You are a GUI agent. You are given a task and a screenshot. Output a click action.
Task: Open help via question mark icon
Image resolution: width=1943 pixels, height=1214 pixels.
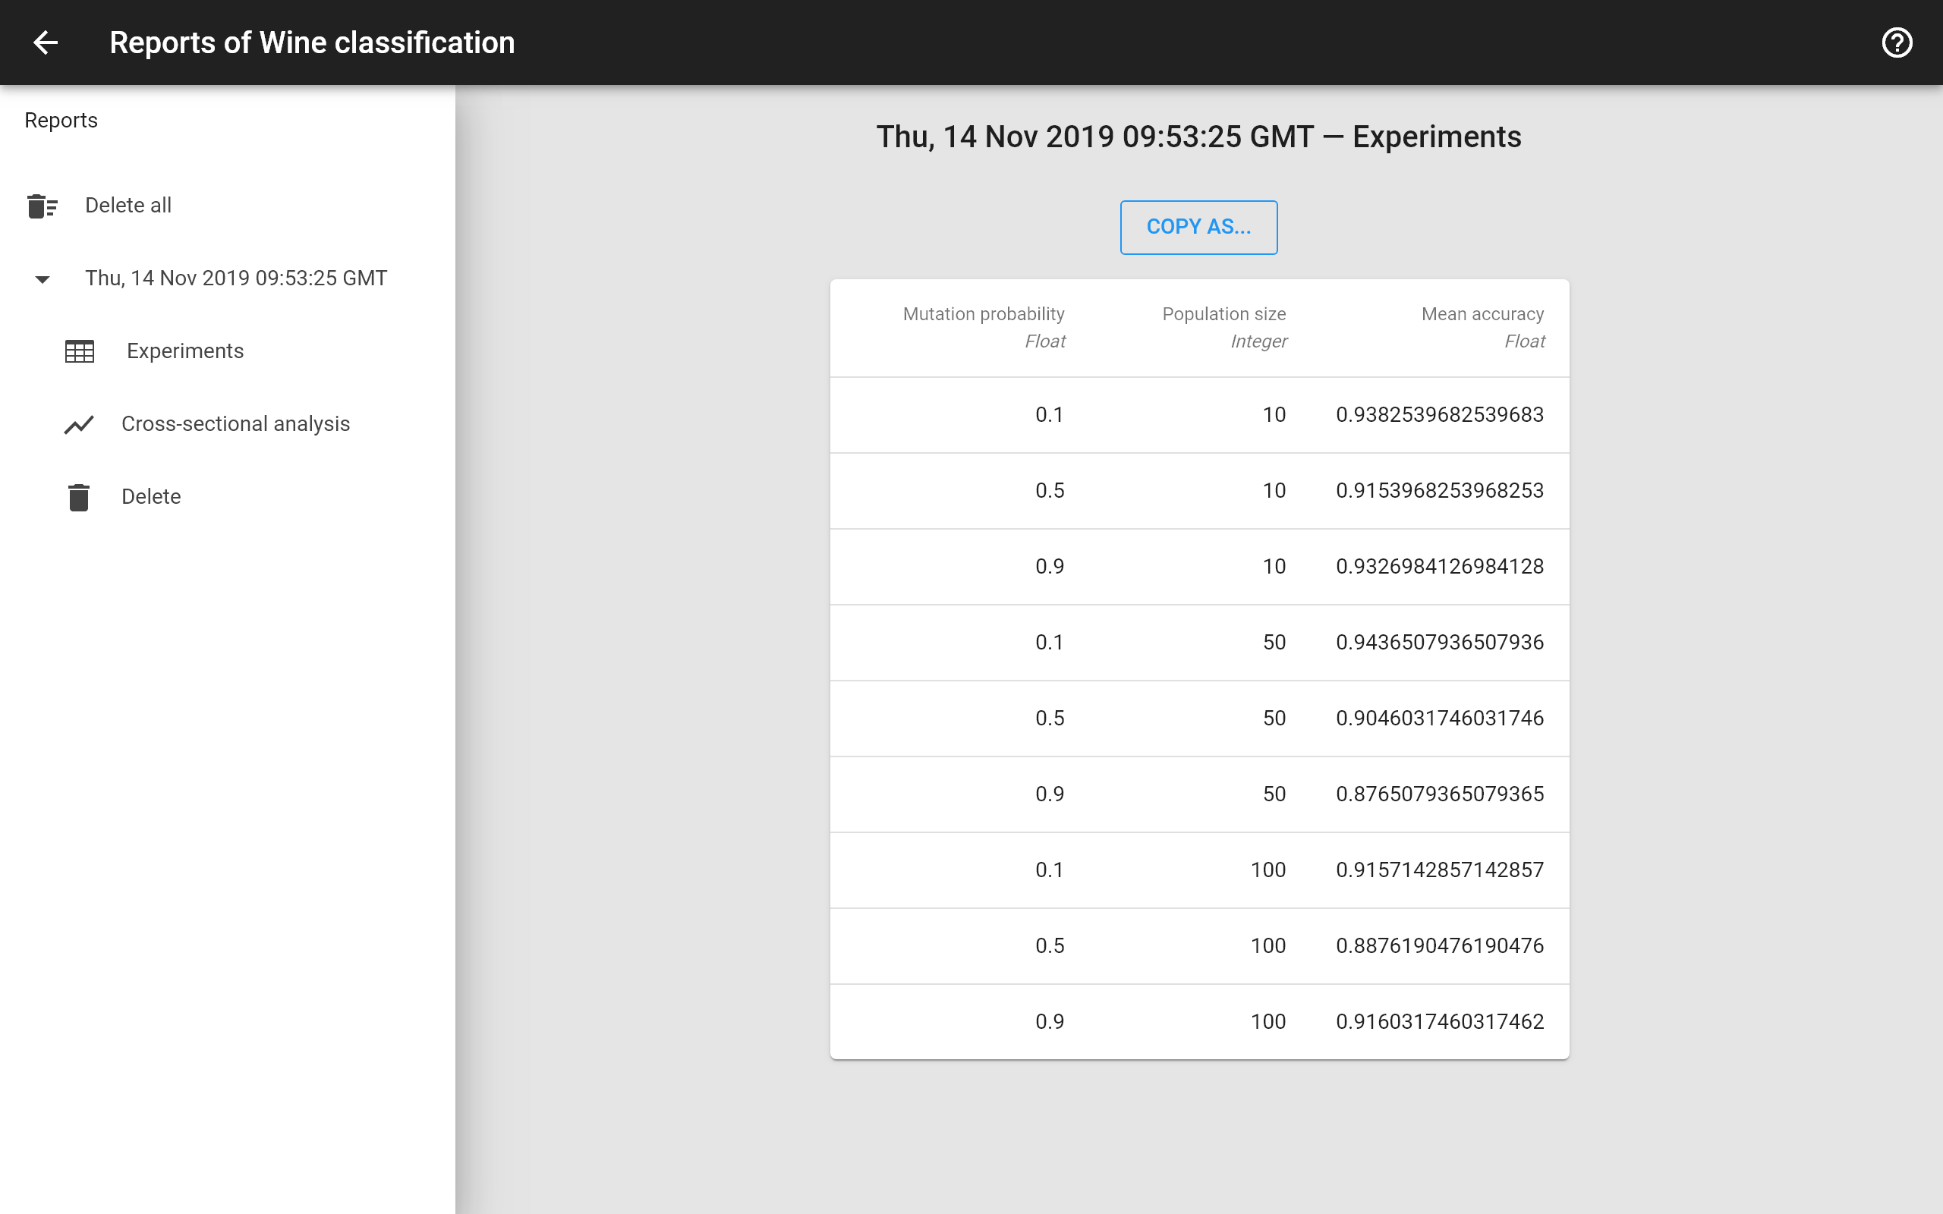click(x=1897, y=42)
